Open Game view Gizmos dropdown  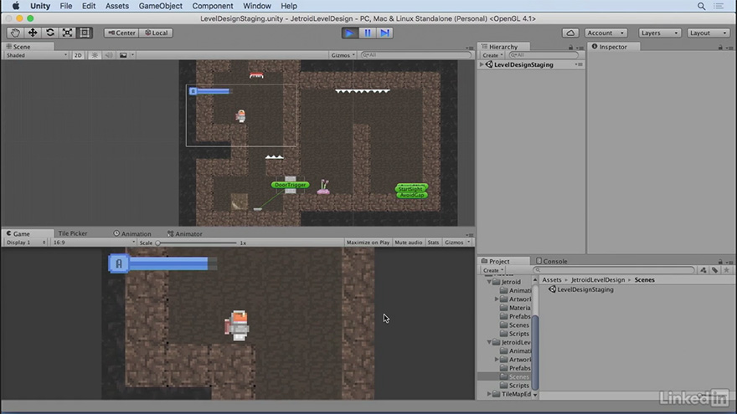point(457,243)
